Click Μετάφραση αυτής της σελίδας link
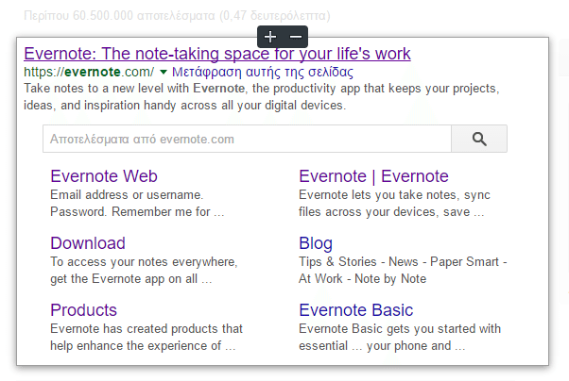569x381 pixels. (x=263, y=72)
